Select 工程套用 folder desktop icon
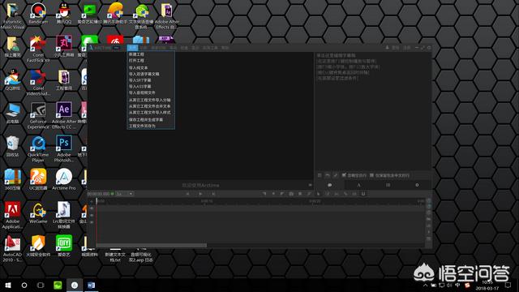519x292 pixels. pyautogui.click(x=64, y=80)
